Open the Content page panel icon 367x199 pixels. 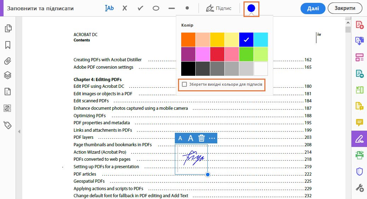click(8, 92)
